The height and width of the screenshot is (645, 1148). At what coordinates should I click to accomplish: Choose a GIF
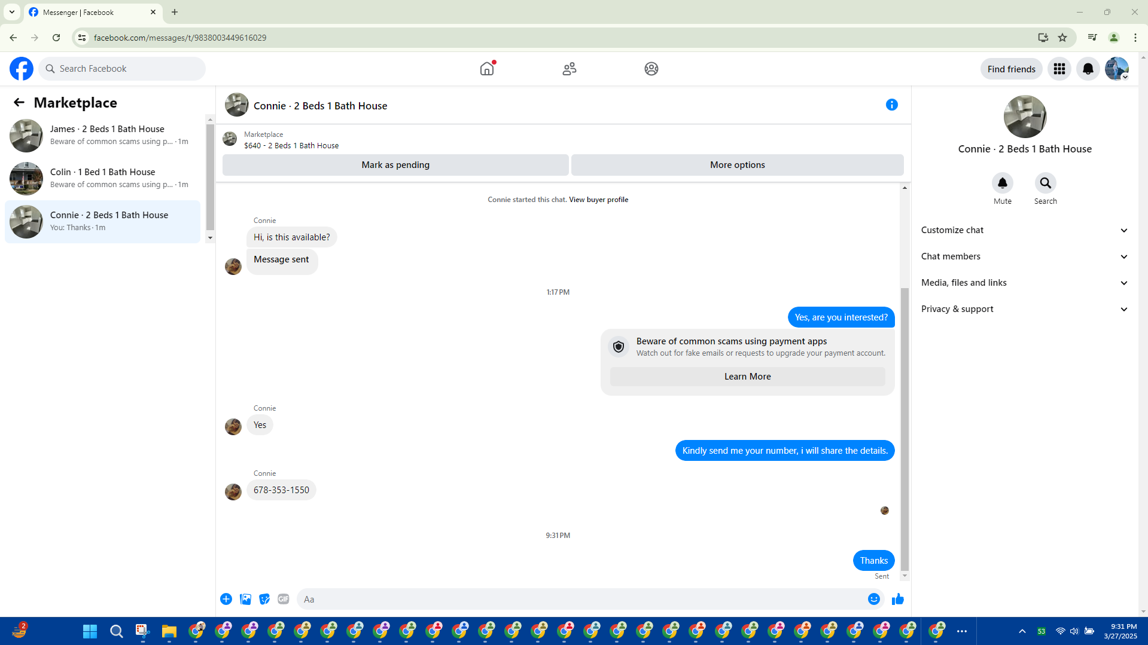284,599
